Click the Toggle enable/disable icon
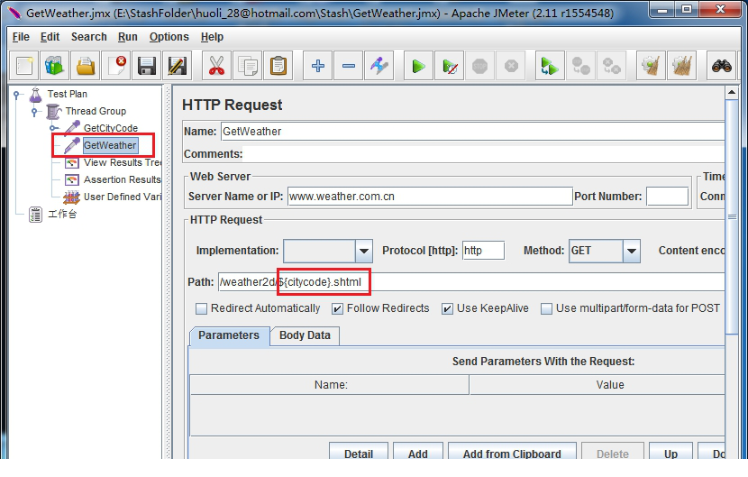The image size is (748, 477). pos(379,66)
